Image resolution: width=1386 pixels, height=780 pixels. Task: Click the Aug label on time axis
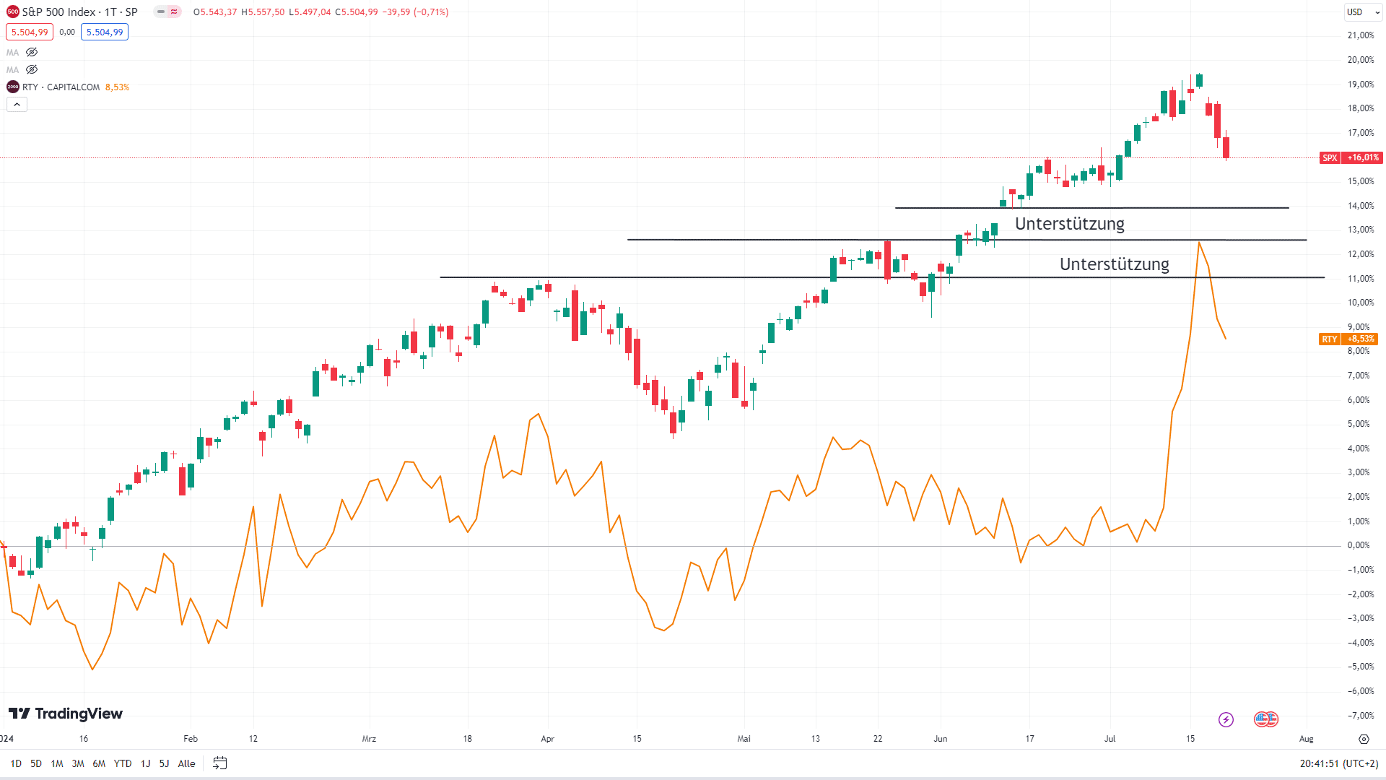pos(1306,739)
